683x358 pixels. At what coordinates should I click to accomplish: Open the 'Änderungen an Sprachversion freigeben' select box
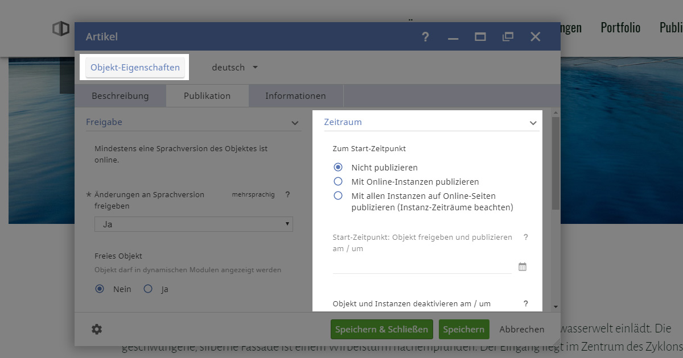pyautogui.click(x=194, y=224)
